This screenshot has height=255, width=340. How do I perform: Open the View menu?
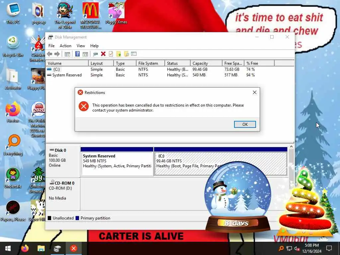click(81, 46)
